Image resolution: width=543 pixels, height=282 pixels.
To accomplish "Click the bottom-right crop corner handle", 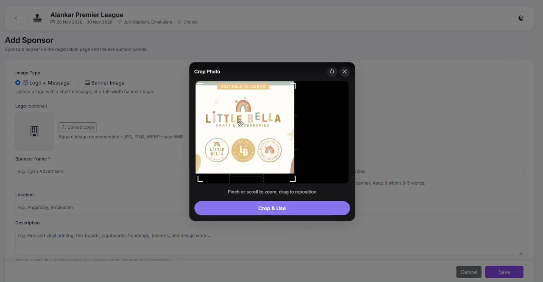I will click(x=293, y=179).
